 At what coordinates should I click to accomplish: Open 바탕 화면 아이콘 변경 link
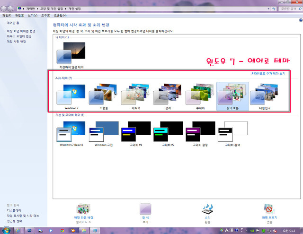[x=21, y=31]
